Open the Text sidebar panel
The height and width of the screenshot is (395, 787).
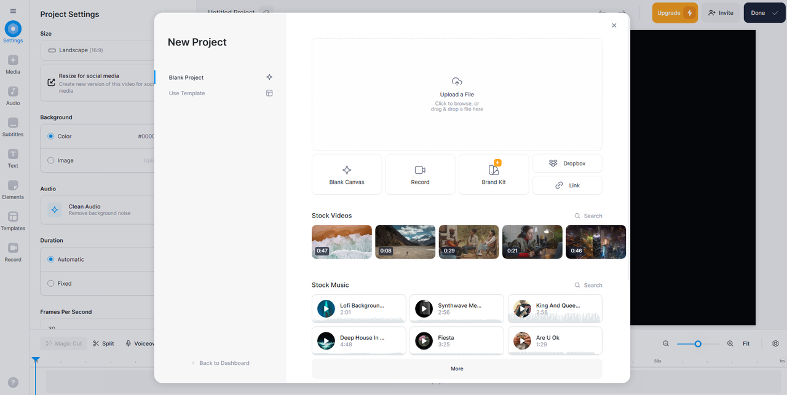click(x=13, y=158)
